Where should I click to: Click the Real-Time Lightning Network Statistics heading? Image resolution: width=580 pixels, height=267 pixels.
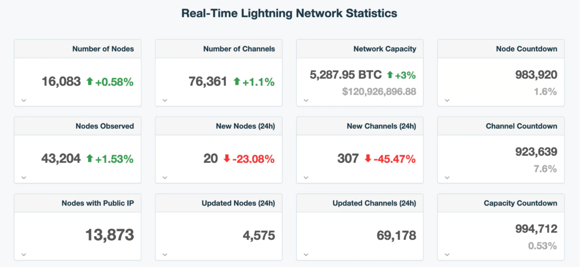click(x=289, y=13)
